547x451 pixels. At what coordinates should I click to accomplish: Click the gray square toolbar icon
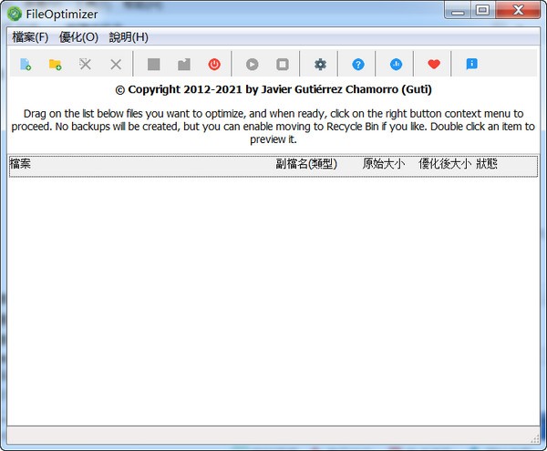coord(154,65)
